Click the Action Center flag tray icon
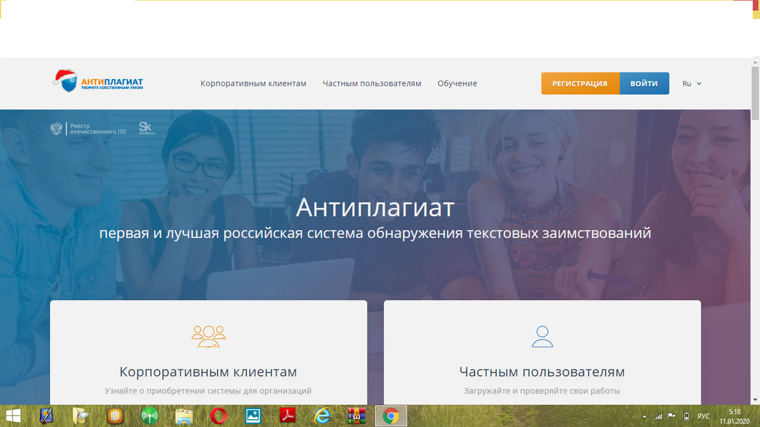 [672, 416]
